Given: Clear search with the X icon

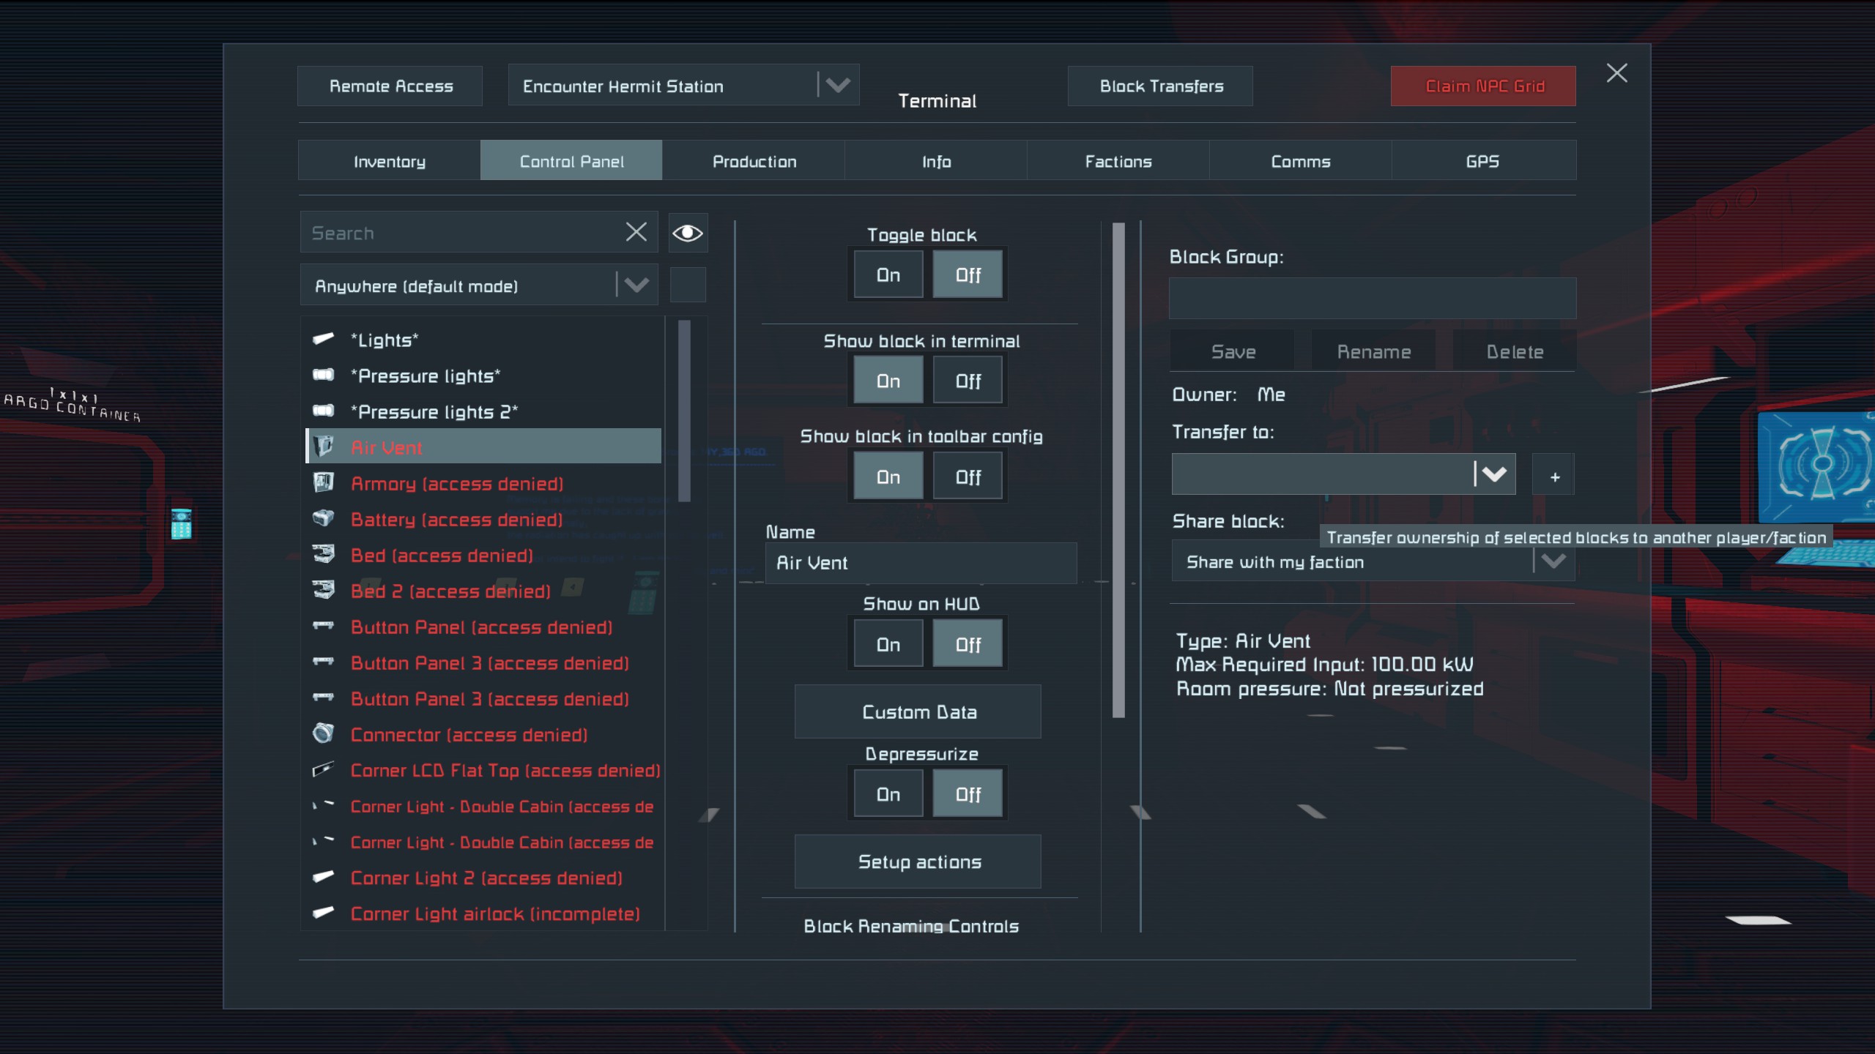Looking at the screenshot, I should (636, 233).
